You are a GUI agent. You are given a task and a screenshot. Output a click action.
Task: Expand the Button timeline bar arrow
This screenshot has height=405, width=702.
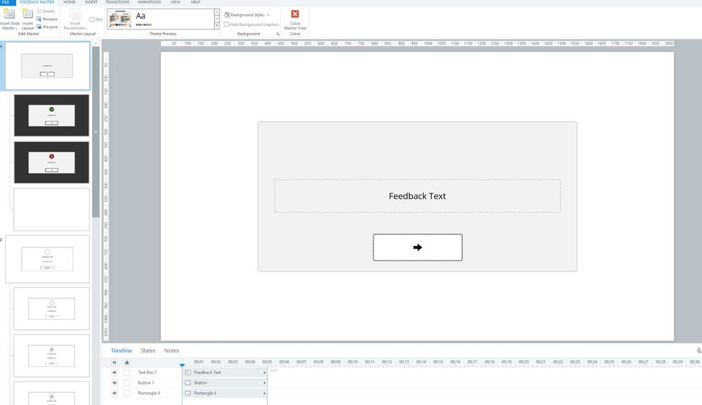pyautogui.click(x=264, y=382)
